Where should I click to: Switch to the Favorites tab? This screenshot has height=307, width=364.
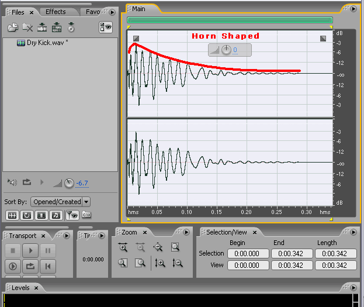(x=93, y=12)
